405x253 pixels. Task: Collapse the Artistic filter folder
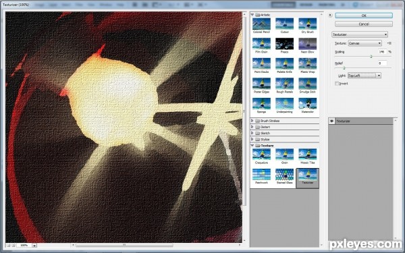point(252,15)
